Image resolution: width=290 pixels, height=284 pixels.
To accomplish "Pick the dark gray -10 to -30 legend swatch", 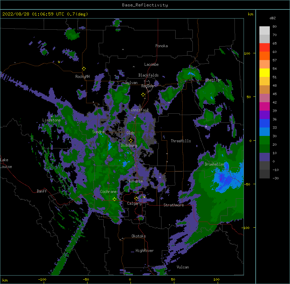I will [264, 174].
